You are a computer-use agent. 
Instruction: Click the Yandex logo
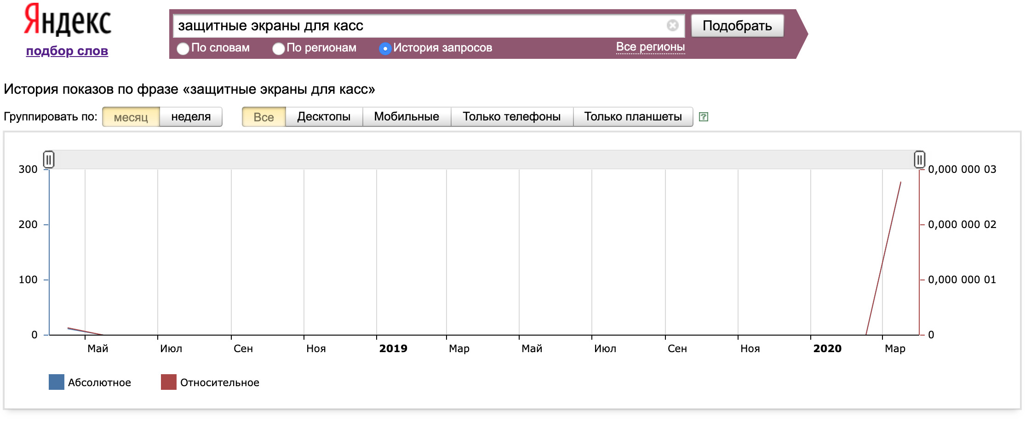coord(68,20)
